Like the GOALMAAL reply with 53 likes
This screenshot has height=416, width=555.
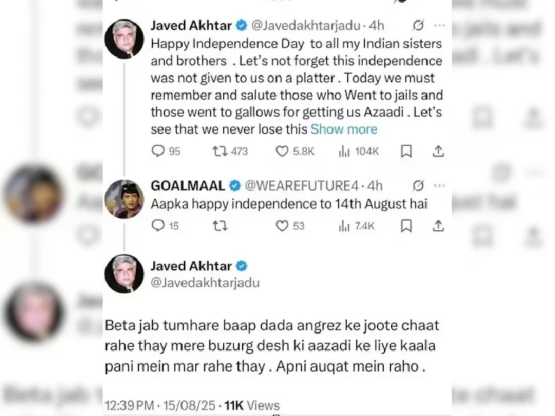[x=282, y=225]
